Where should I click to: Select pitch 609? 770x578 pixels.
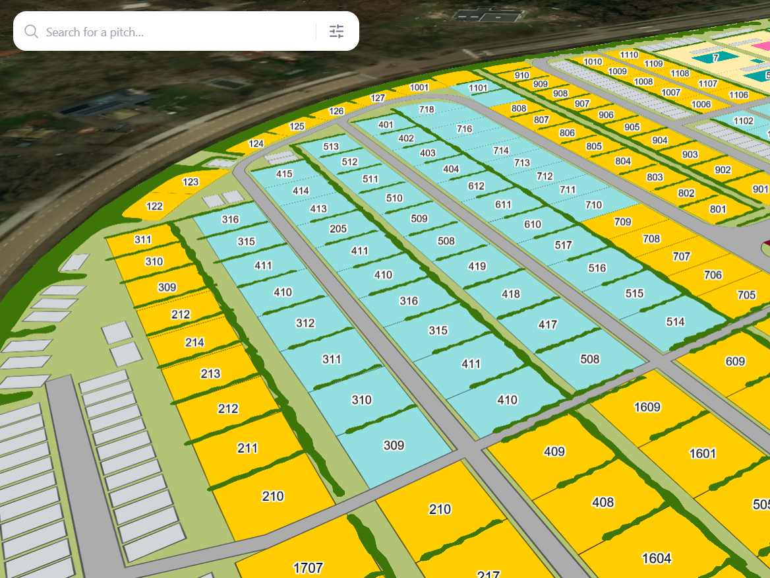click(x=735, y=362)
